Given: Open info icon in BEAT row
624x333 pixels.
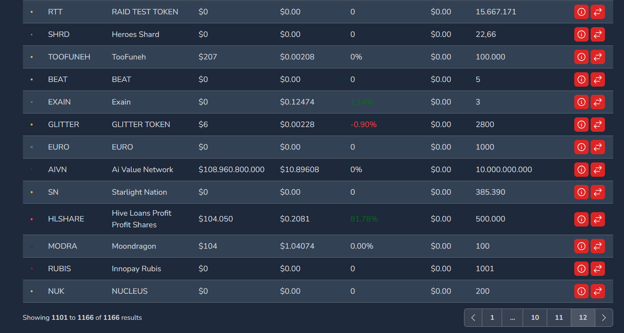Looking at the screenshot, I should (x=581, y=80).
